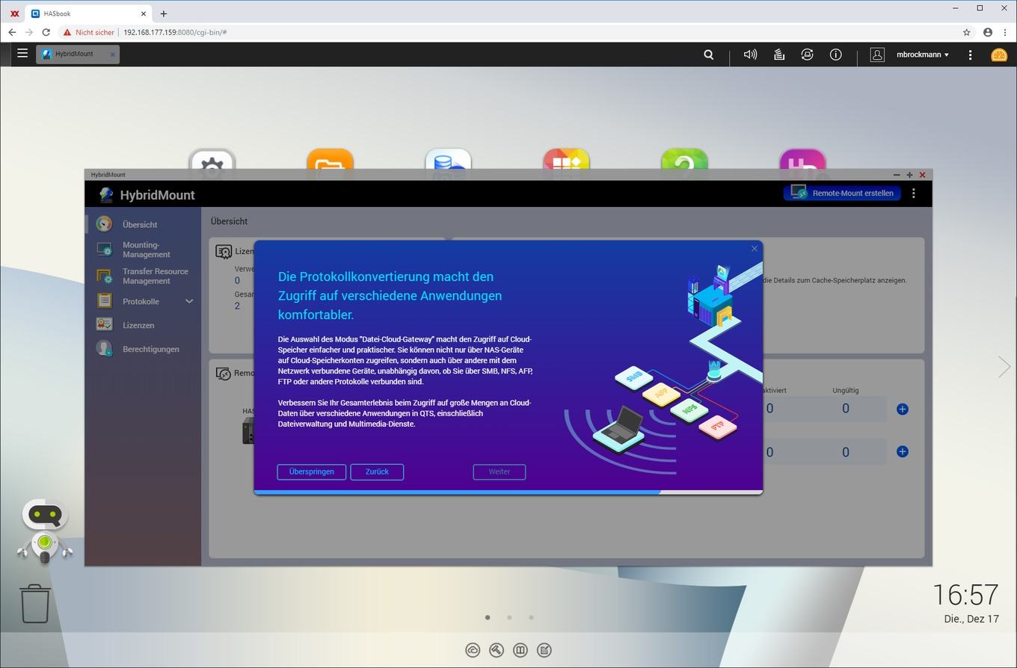Select the second desktop page dot

click(x=509, y=617)
